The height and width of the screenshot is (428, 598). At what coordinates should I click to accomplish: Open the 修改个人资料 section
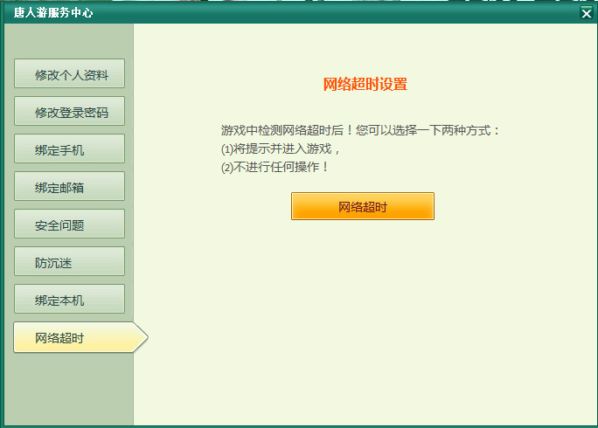coord(70,74)
